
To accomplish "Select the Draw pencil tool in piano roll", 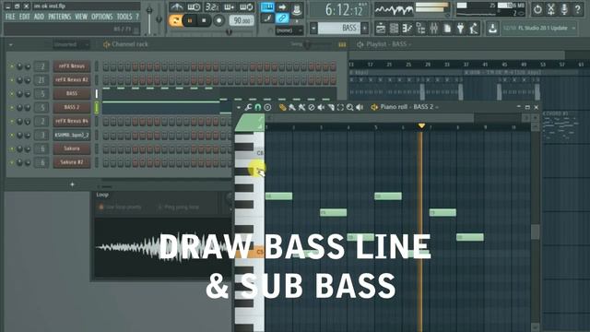I will 282,107.
